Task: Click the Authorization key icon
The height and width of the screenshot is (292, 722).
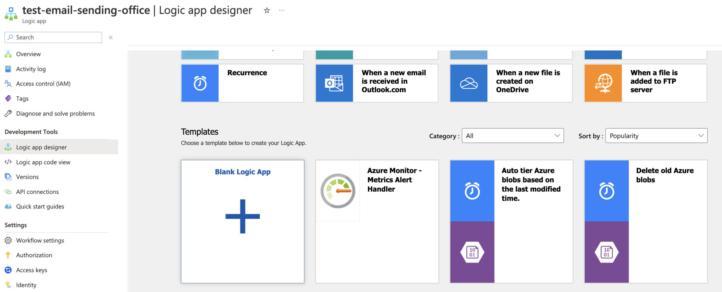Action: [8, 255]
